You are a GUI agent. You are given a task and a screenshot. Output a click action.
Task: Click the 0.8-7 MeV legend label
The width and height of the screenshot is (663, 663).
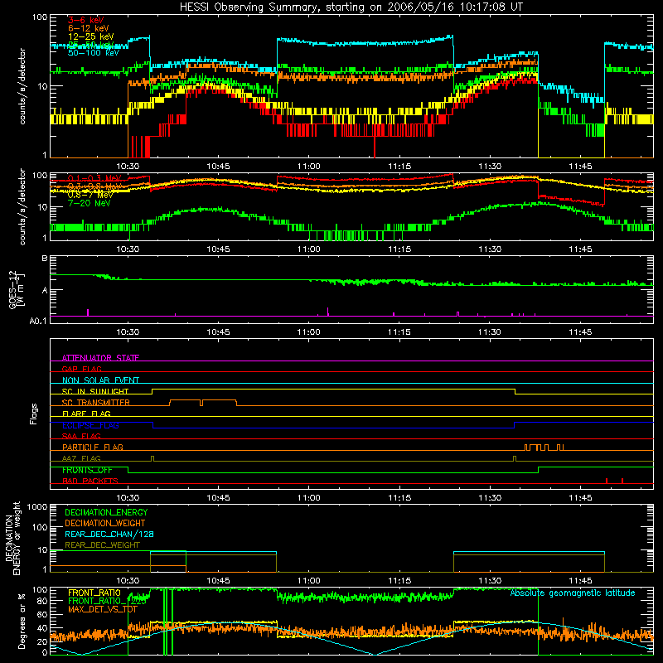pos(90,195)
